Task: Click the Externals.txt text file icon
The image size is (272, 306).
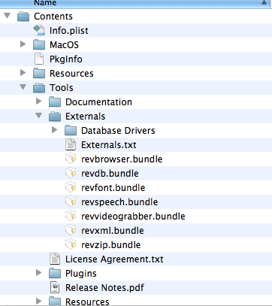Action: click(x=71, y=144)
